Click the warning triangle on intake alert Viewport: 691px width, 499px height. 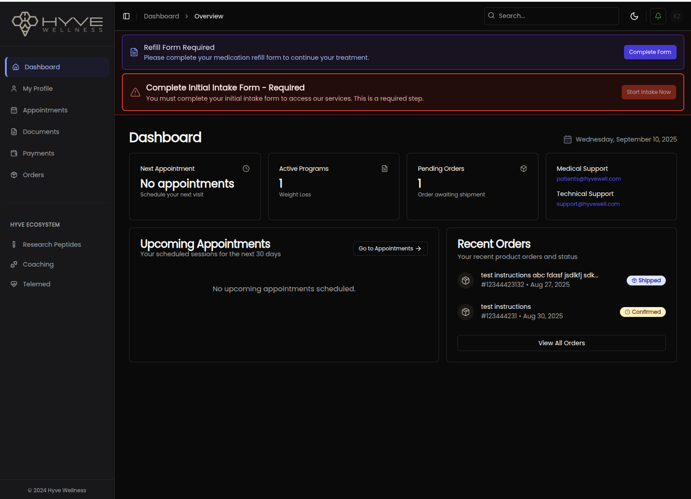click(x=135, y=92)
